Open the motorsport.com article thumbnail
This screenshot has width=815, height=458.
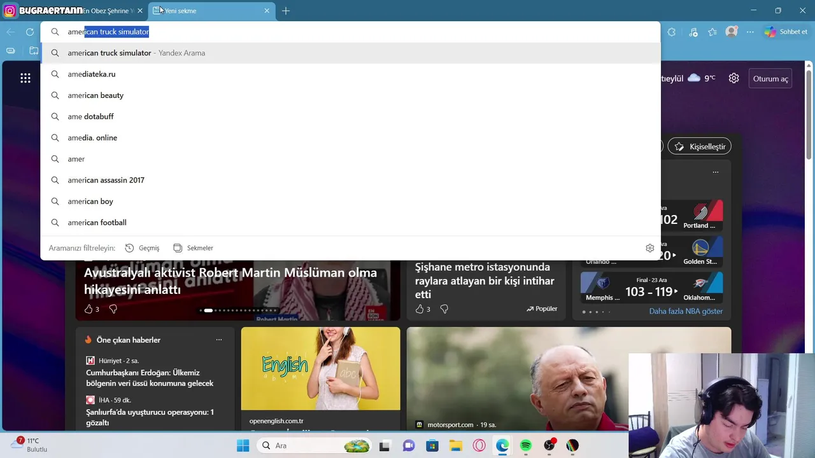pos(569,378)
